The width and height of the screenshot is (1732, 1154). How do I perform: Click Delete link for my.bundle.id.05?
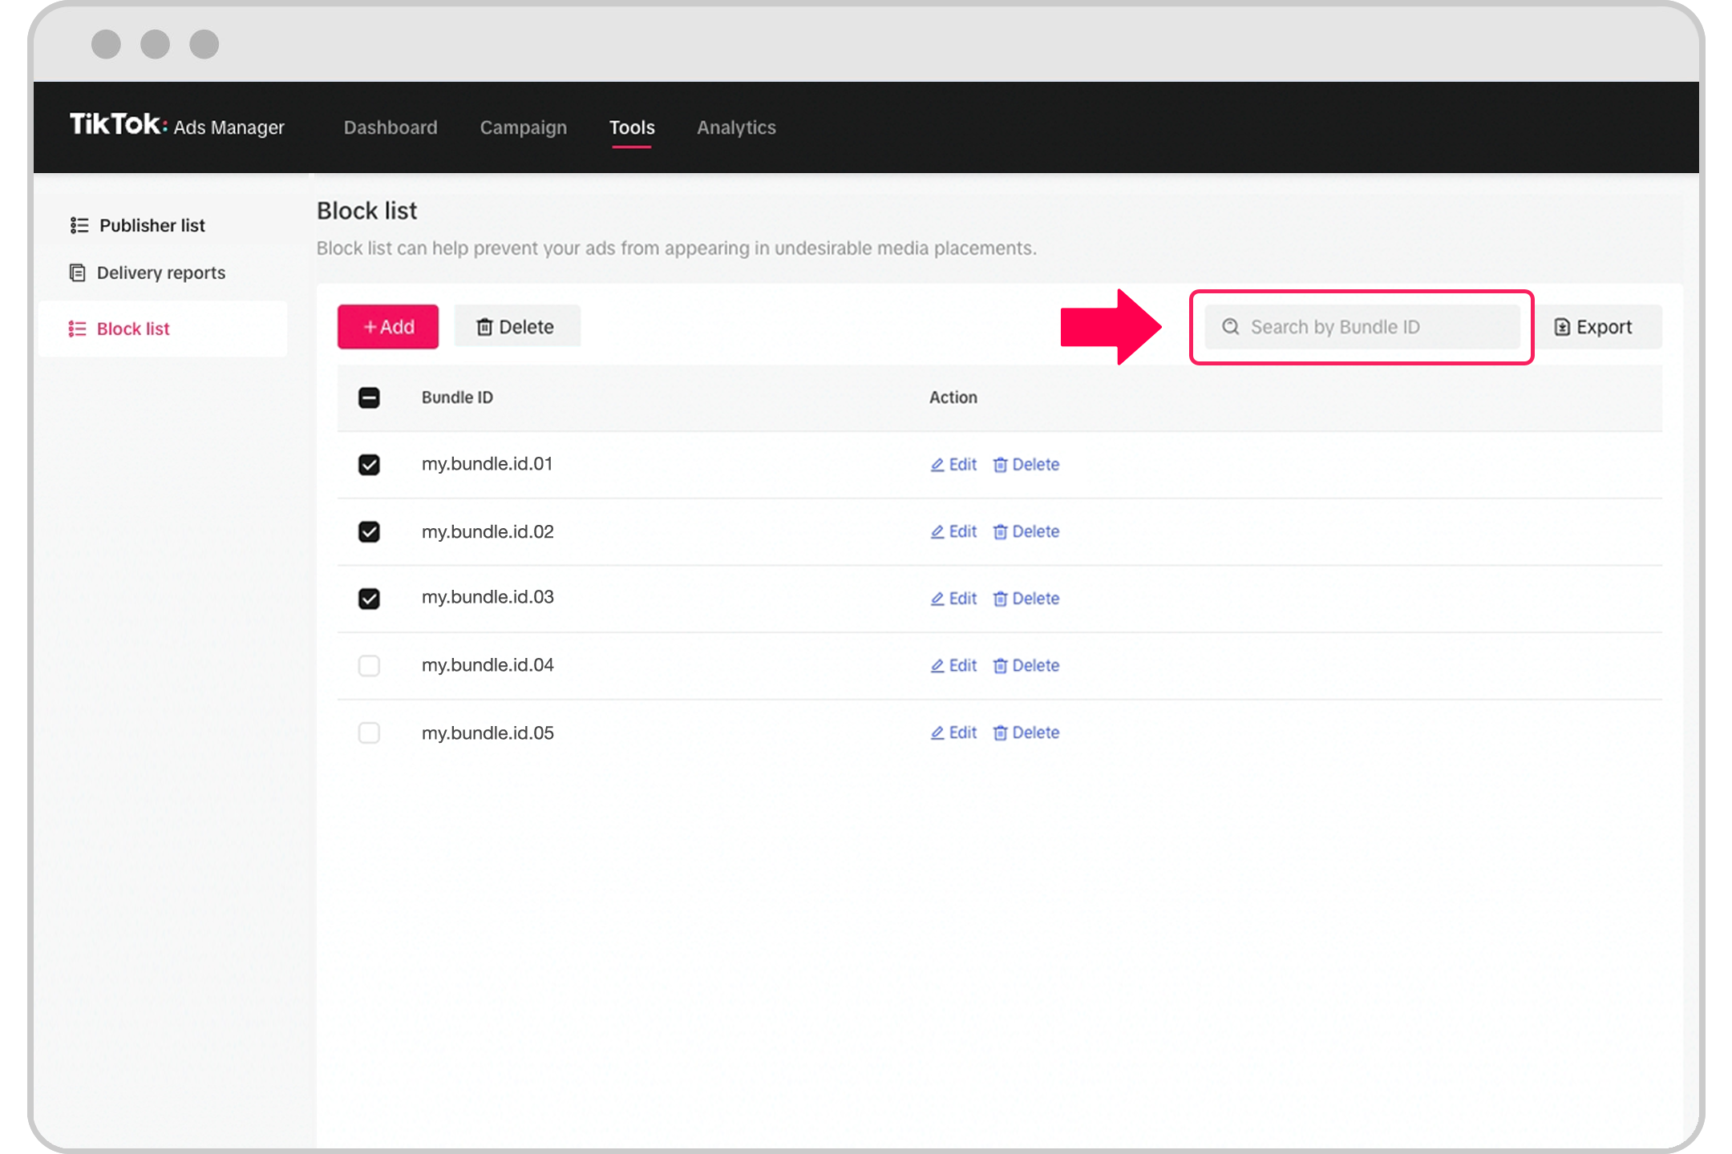(x=1036, y=732)
